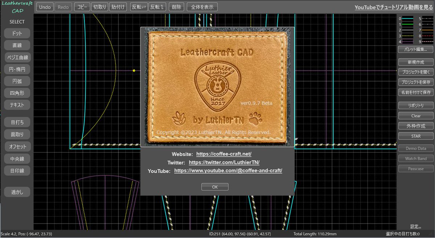Click the Total Length: 110.29mm status text
Viewport: 435px width, 238px height.
pyautogui.click(x=315, y=234)
